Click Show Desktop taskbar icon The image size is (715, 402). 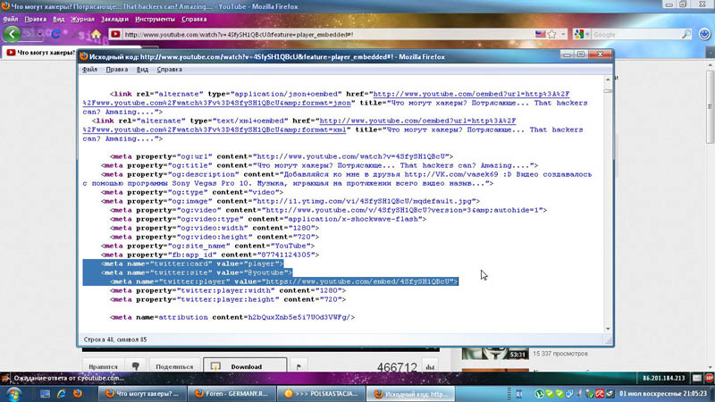point(45,394)
